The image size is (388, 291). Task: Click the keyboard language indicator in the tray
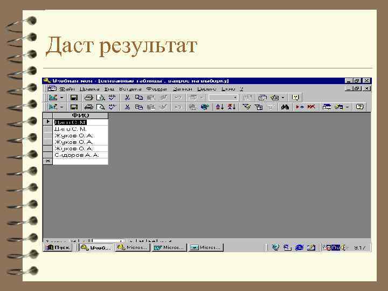(x=335, y=247)
